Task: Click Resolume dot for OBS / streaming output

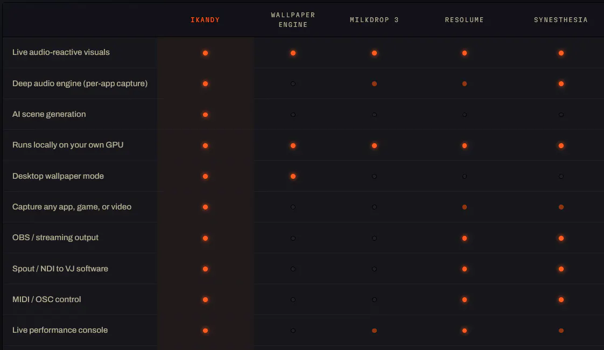Action: pos(465,238)
